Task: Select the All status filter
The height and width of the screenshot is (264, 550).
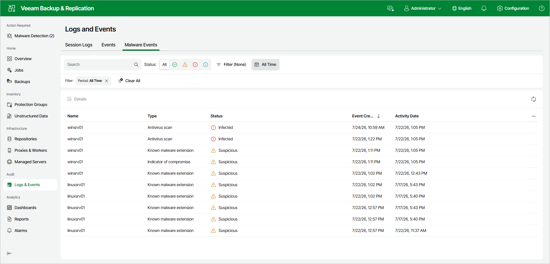Action: click(x=165, y=65)
